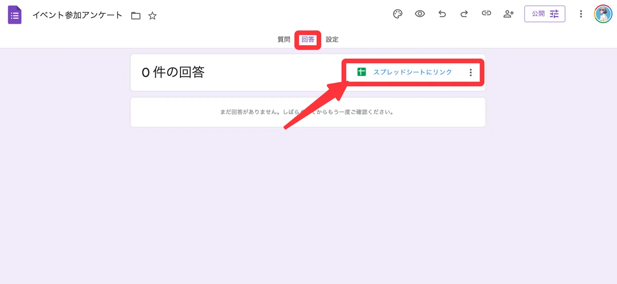Click the 0 件の回答 heading
The image size is (617, 284).
173,72
